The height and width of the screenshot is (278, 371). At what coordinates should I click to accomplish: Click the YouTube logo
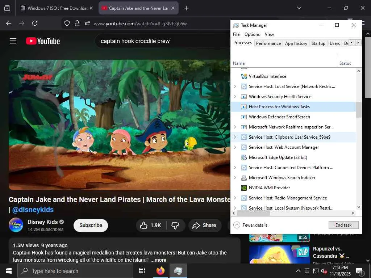click(43, 41)
